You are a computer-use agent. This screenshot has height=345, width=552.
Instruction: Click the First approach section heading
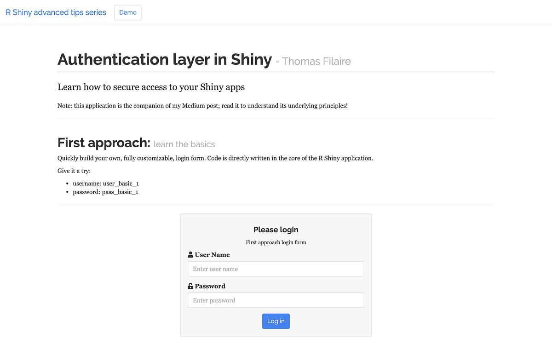(103, 143)
